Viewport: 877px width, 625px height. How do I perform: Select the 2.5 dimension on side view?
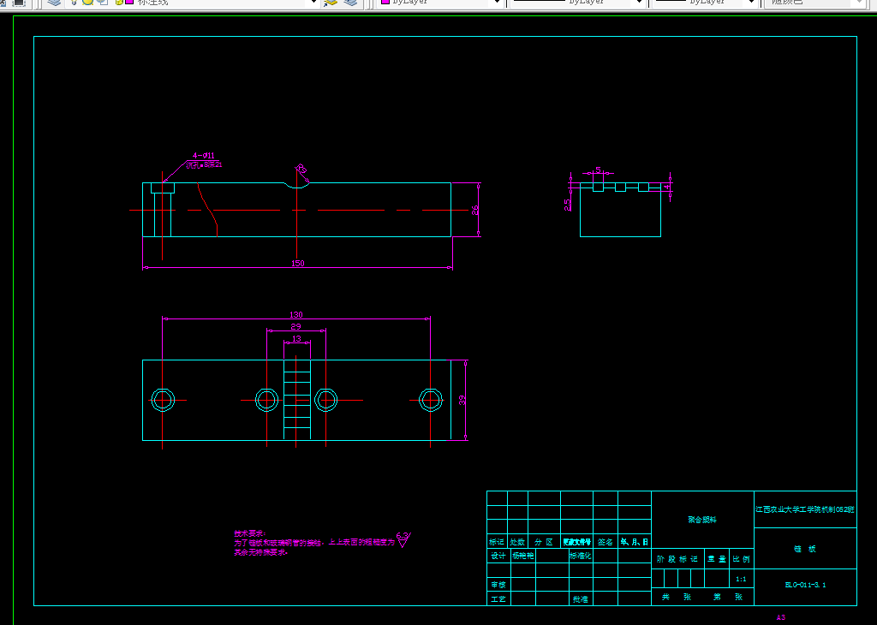pos(568,205)
